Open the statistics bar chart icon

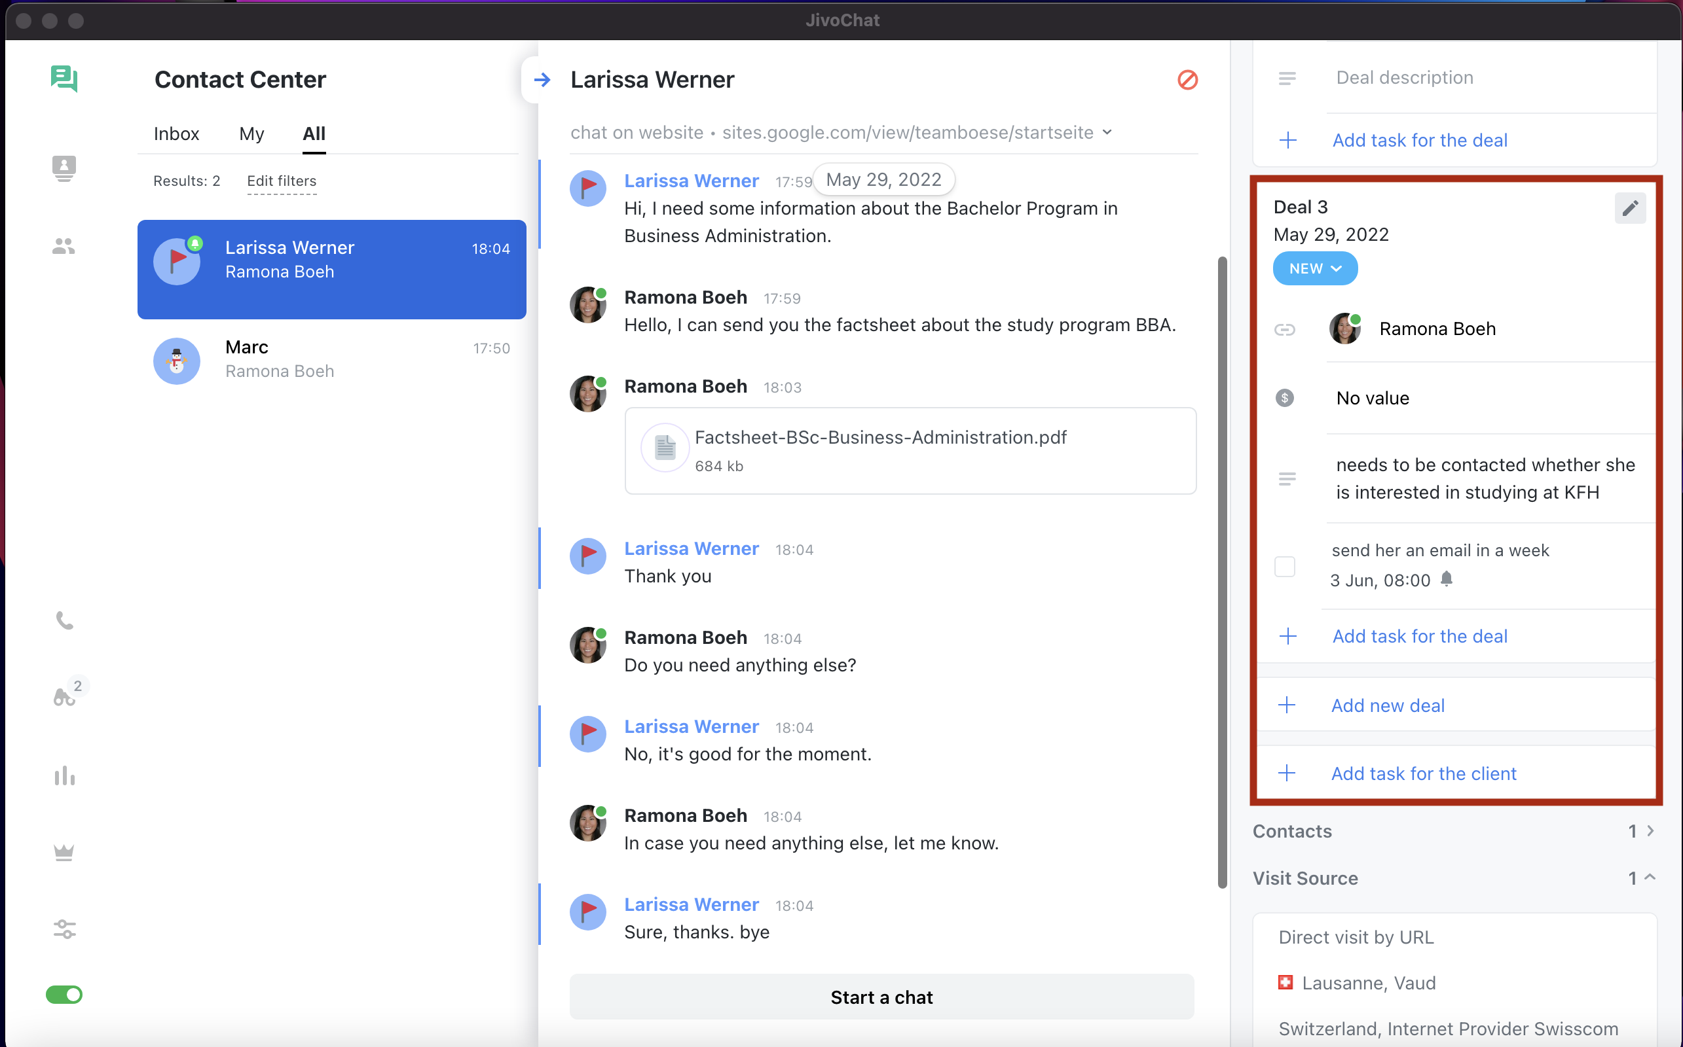coord(64,775)
